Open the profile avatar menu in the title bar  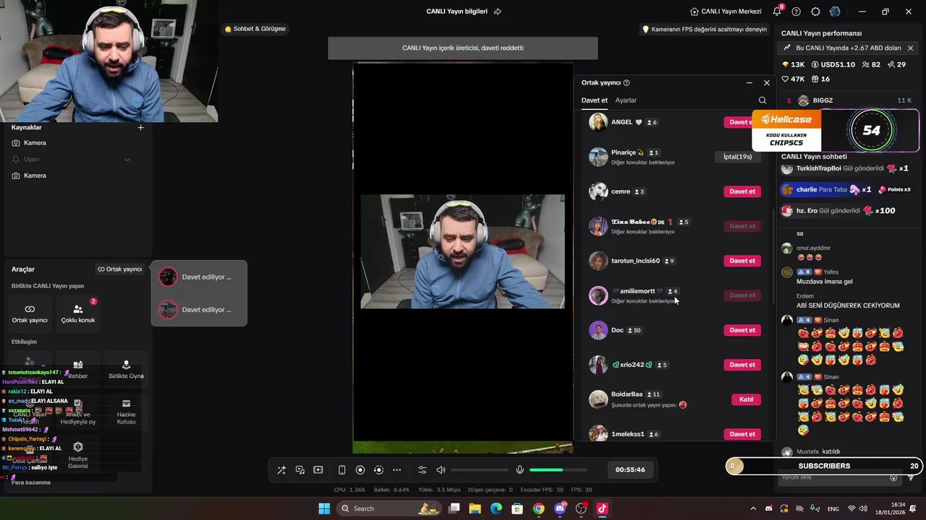[836, 12]
